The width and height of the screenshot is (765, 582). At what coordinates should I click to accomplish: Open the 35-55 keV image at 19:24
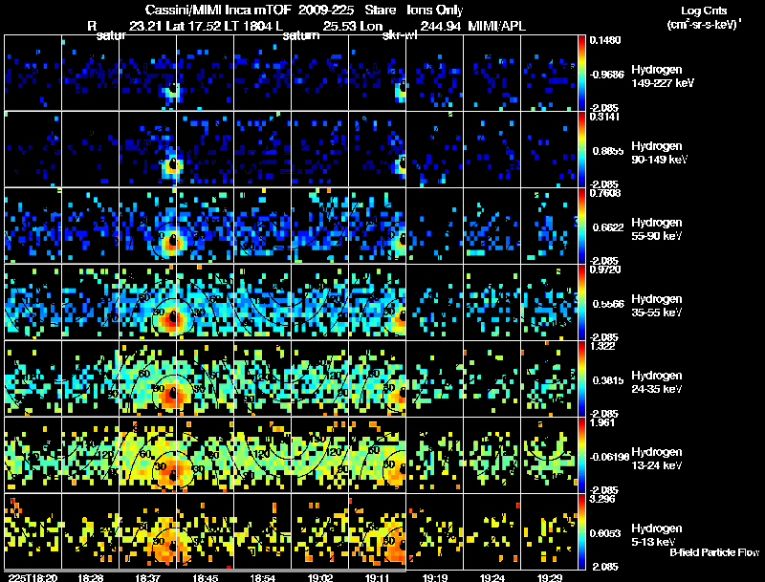[492, 302]
